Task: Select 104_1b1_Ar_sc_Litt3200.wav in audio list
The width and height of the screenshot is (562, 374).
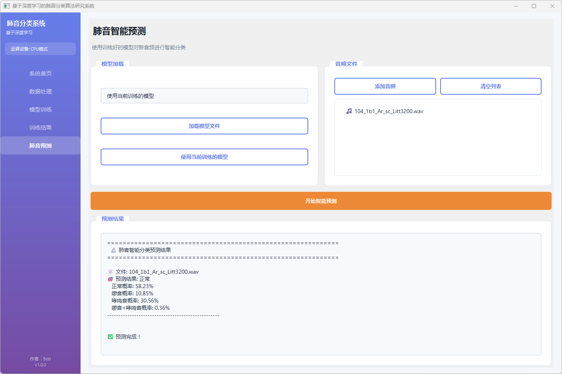Action: coord(388,111)
